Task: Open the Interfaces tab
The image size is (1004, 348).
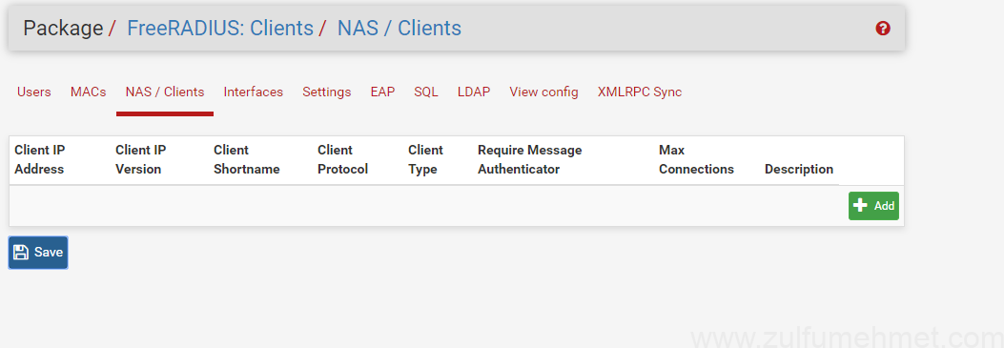Action: (253, 92)
